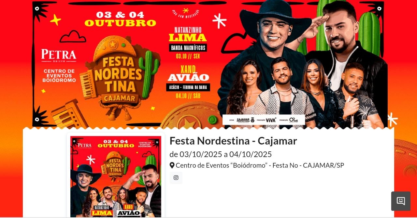Click Natanzinho Lima lineup text in banner

pyautogui.click(x=188, y=34)
